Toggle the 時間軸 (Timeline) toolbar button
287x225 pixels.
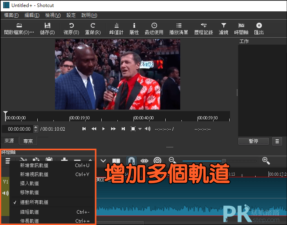[241, 29]
